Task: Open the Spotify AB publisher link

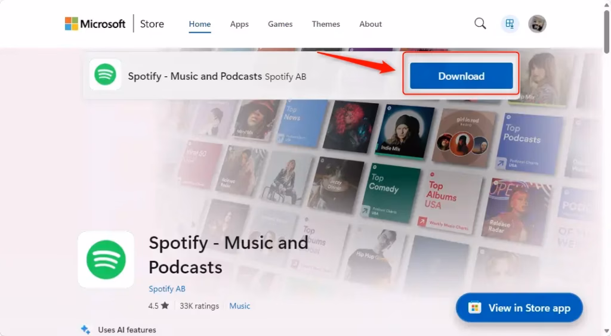Action: pos(167,289)
